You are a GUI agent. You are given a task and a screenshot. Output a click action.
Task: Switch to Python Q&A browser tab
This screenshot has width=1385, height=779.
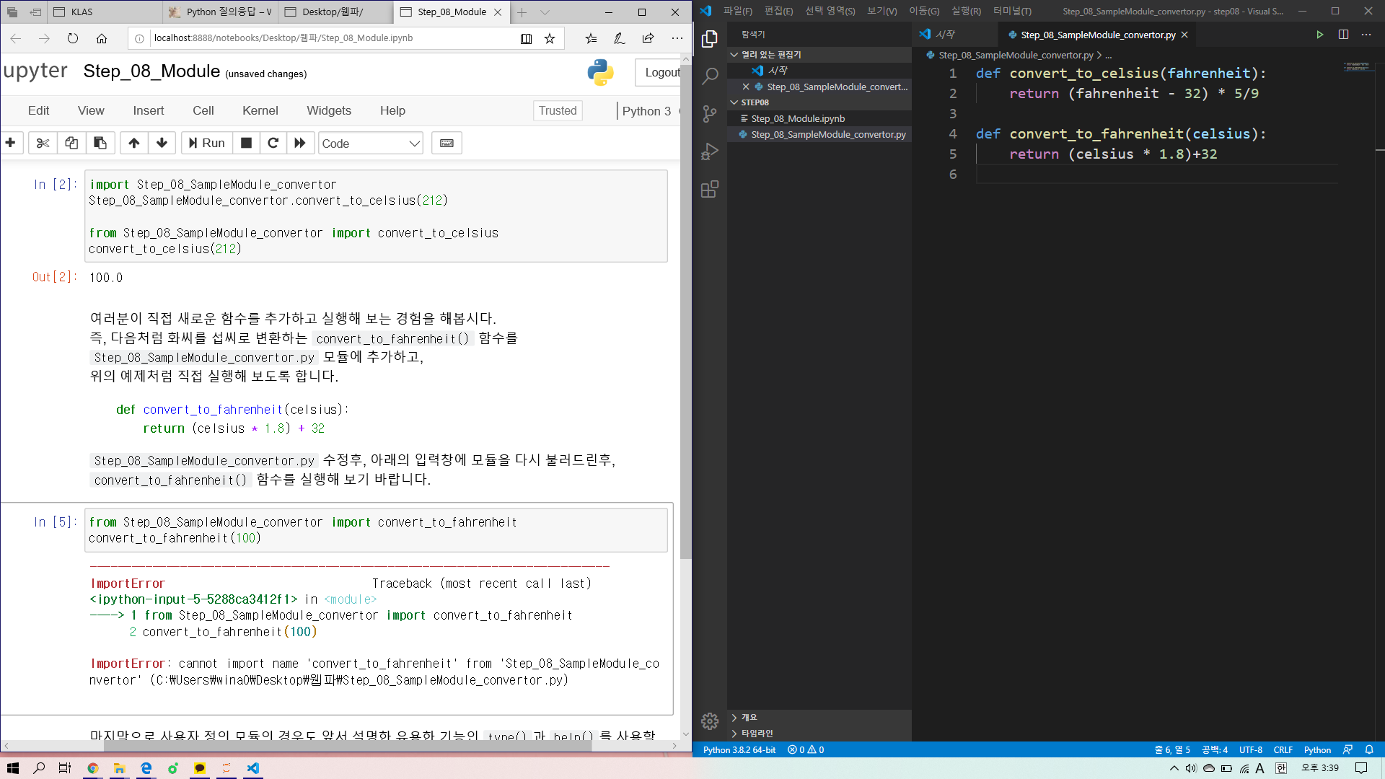pyautogui.click(x=221, y=12)
